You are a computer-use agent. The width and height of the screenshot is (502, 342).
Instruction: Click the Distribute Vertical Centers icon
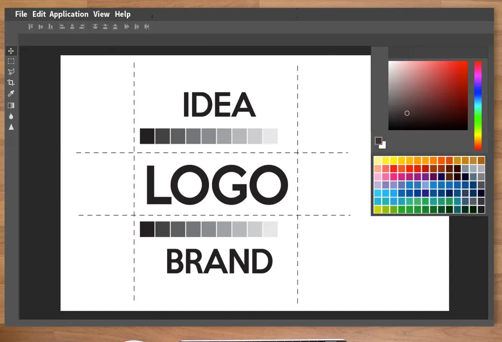pos(105,26)
